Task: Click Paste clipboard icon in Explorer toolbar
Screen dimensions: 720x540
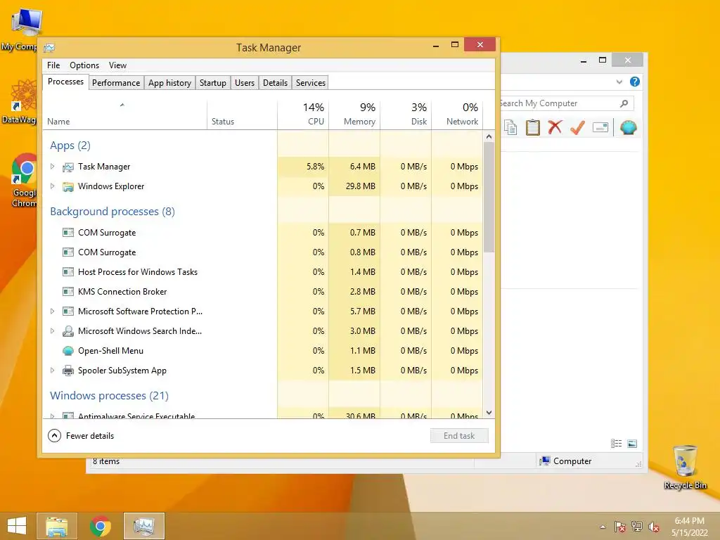Action: (x=533, y=127)
